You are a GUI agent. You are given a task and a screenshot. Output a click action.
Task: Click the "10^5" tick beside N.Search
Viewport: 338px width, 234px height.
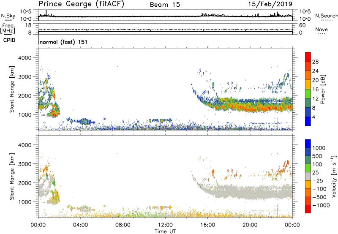pos(305,12)
